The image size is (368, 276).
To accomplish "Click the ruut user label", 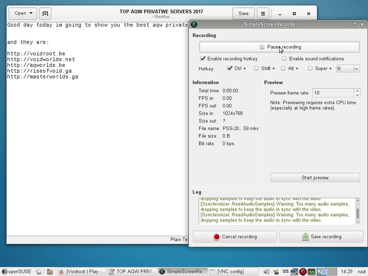I will point(361,271).
